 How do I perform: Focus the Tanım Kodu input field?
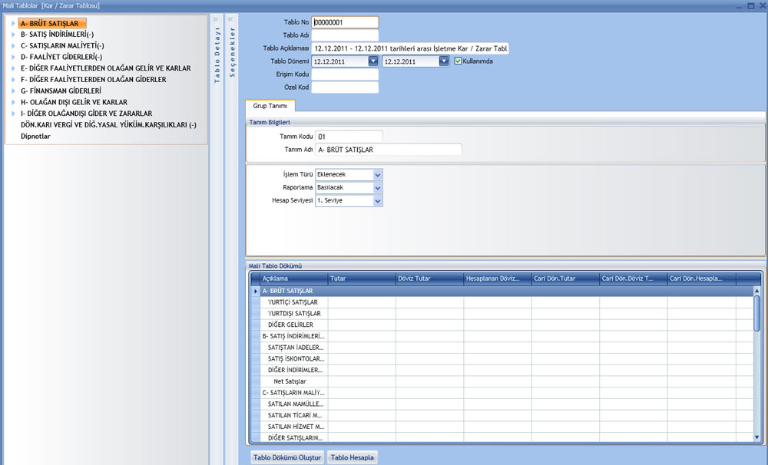coord(349,137)
